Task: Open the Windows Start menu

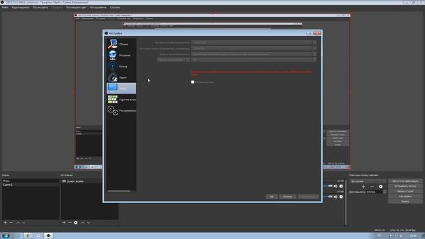Action: tap(6, 236)
